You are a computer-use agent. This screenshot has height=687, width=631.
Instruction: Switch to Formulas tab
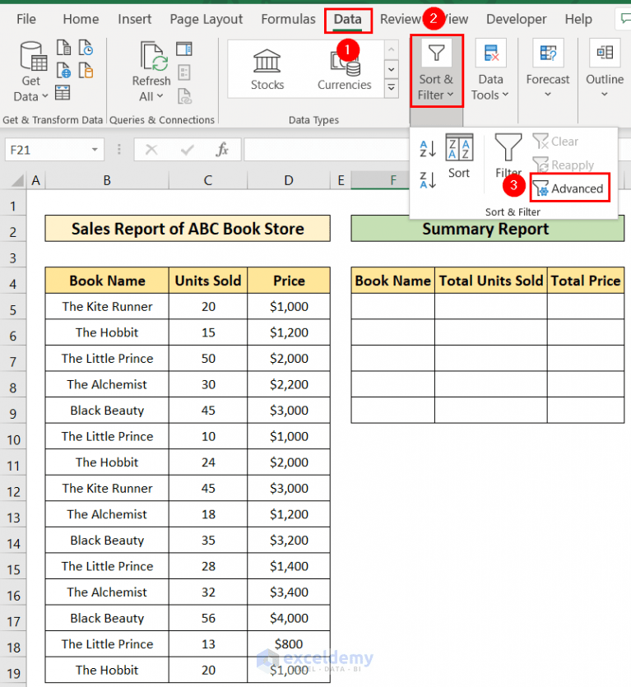point(288,19)
